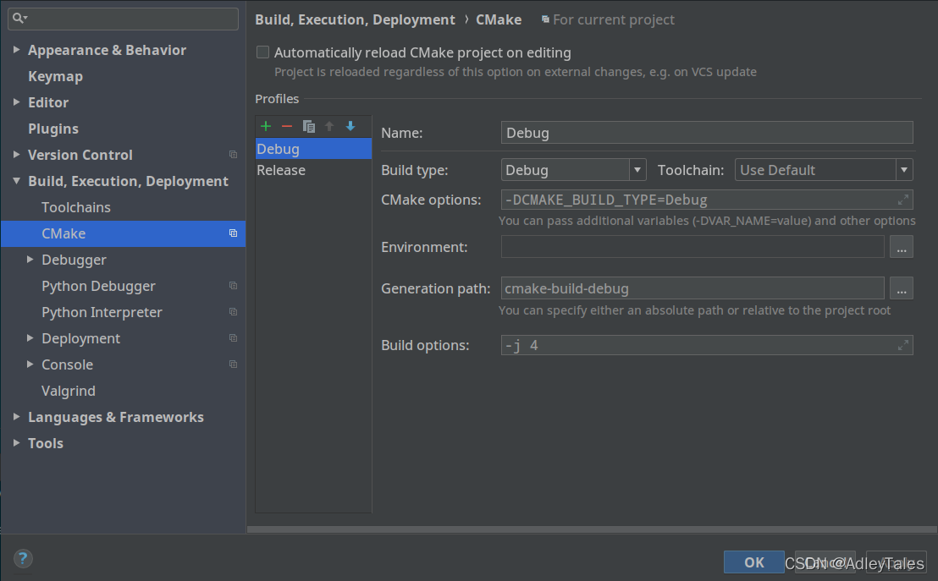Remove the selected CMake profile

click(x=287, y=126)
